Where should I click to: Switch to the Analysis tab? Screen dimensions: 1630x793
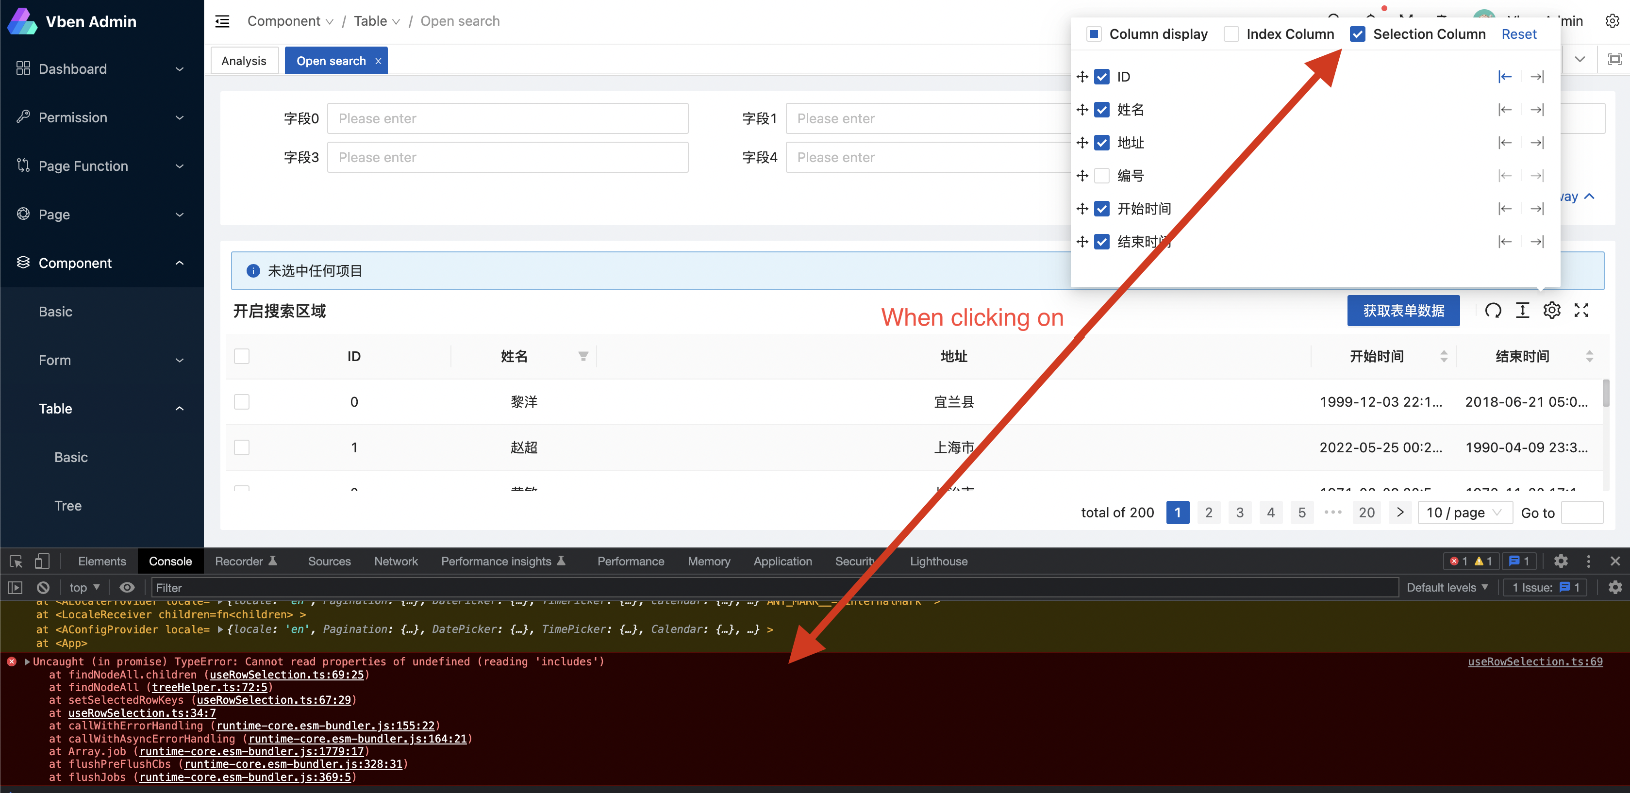244,61
